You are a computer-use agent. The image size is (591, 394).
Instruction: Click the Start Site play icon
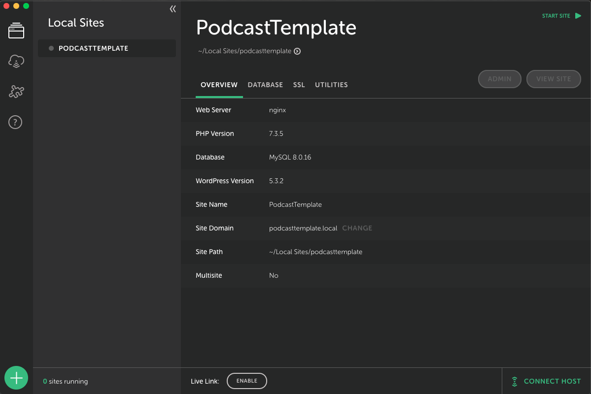click(578, 16)
